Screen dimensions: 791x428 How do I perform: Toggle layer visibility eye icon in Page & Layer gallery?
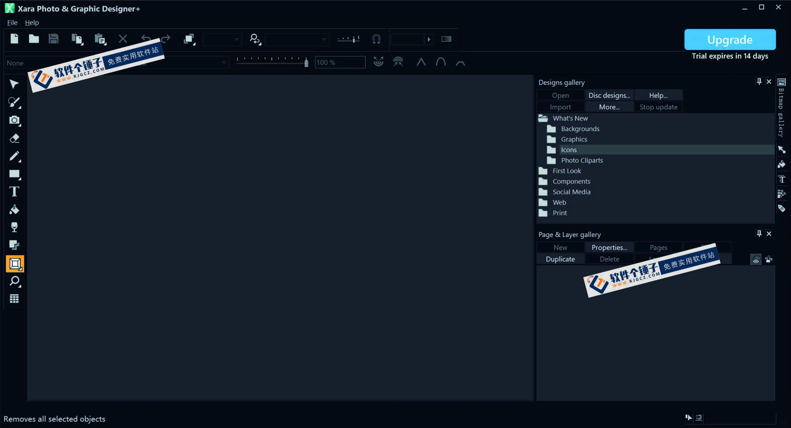pyautogui.click(x=756, y=260)
